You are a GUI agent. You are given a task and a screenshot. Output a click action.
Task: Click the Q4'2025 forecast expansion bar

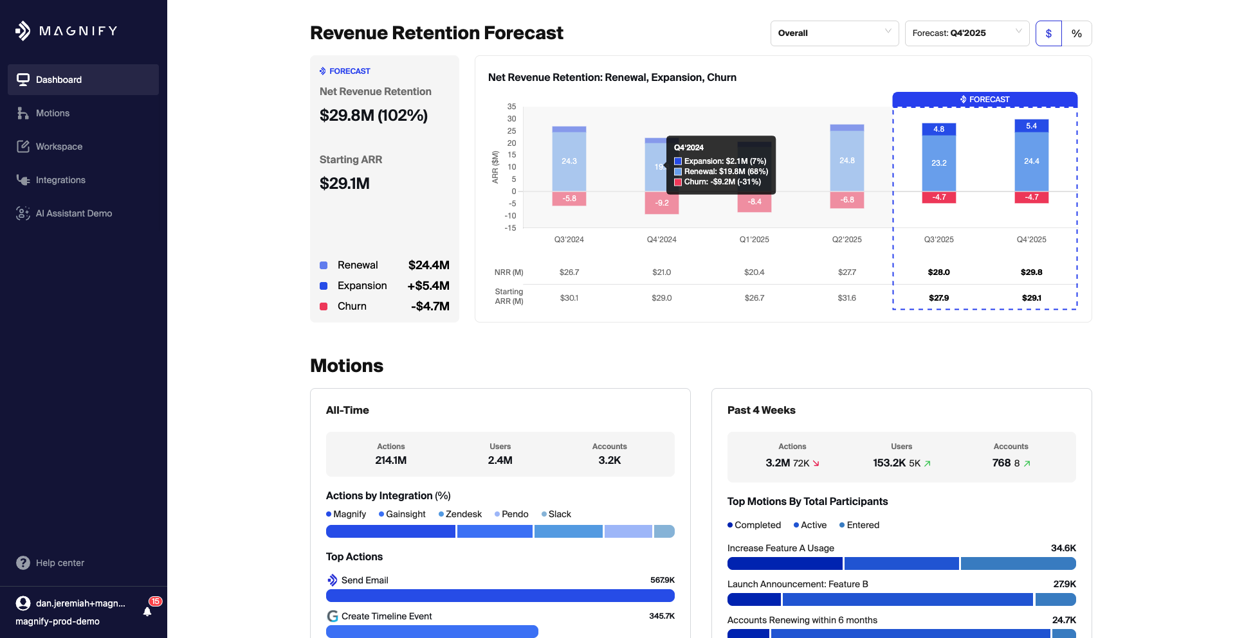pyautogui.click(x=1031, y=126)
